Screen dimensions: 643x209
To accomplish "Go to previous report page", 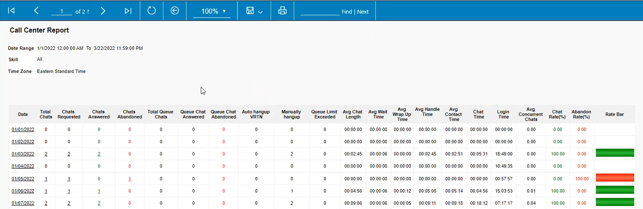I will click(36, 11).
